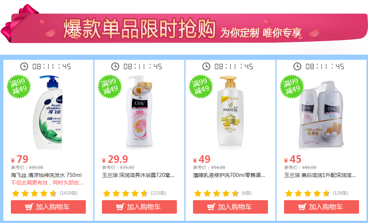Add Pantene 49 yuan shampoo to cart
This screenshot has width=368, height=223.
pyautogui.click(x=230, y=207)
